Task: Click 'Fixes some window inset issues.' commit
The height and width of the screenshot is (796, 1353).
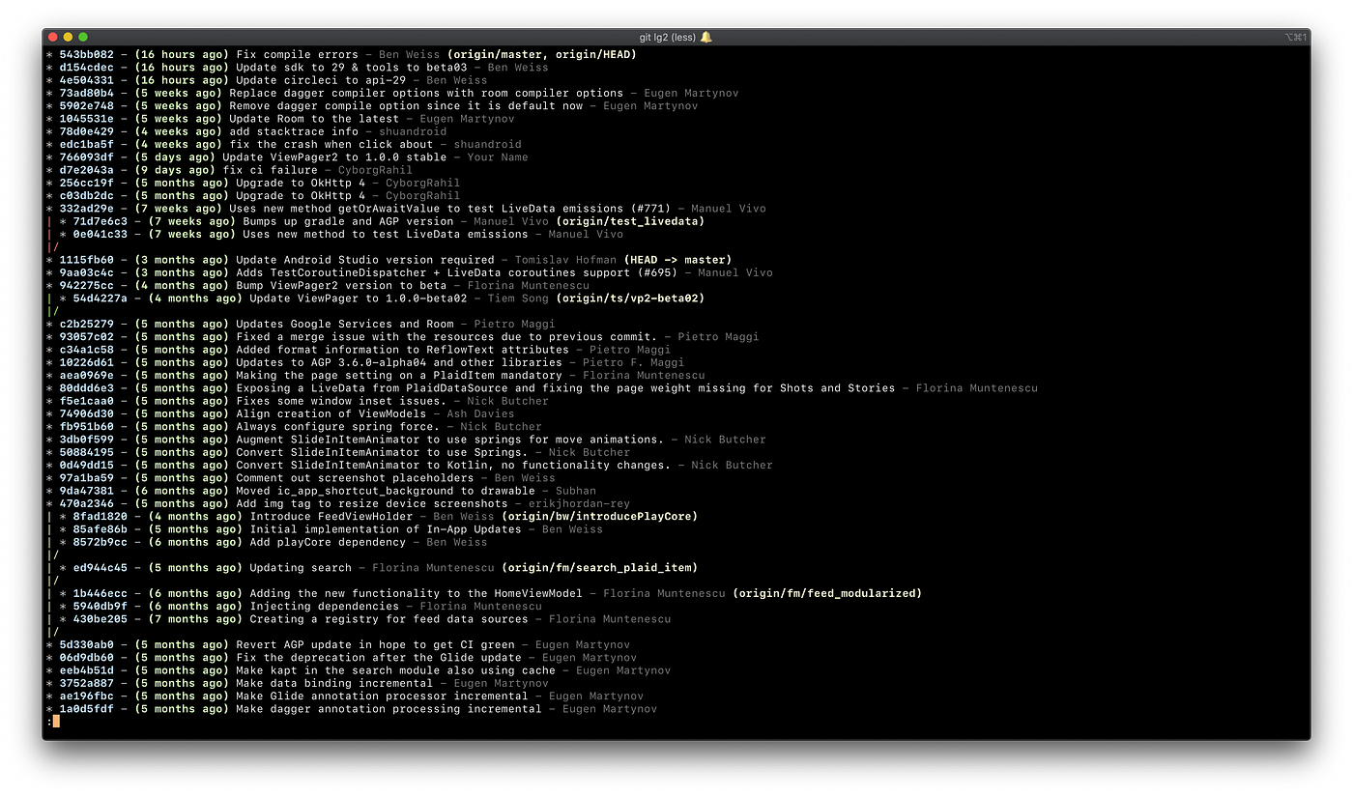Action: [341, 401]
